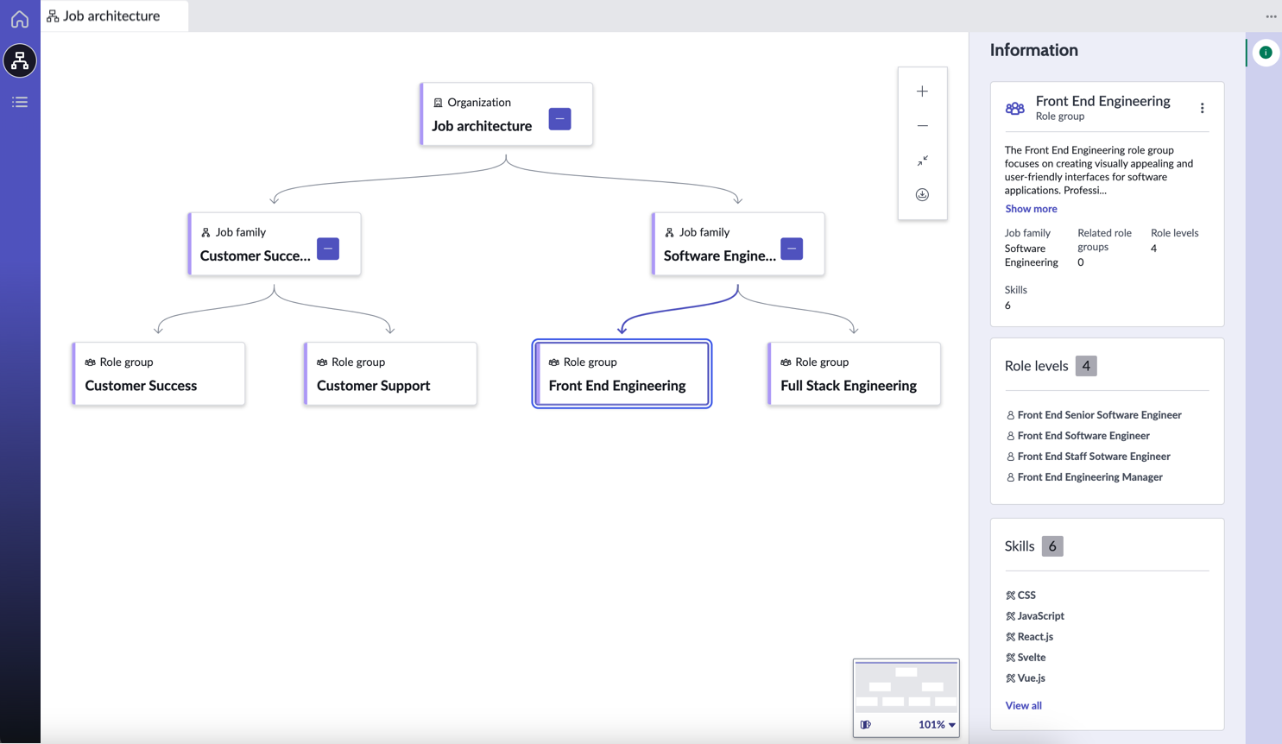
Task: Open the Vue.js skill
Action: click(x=1031, y=678)
